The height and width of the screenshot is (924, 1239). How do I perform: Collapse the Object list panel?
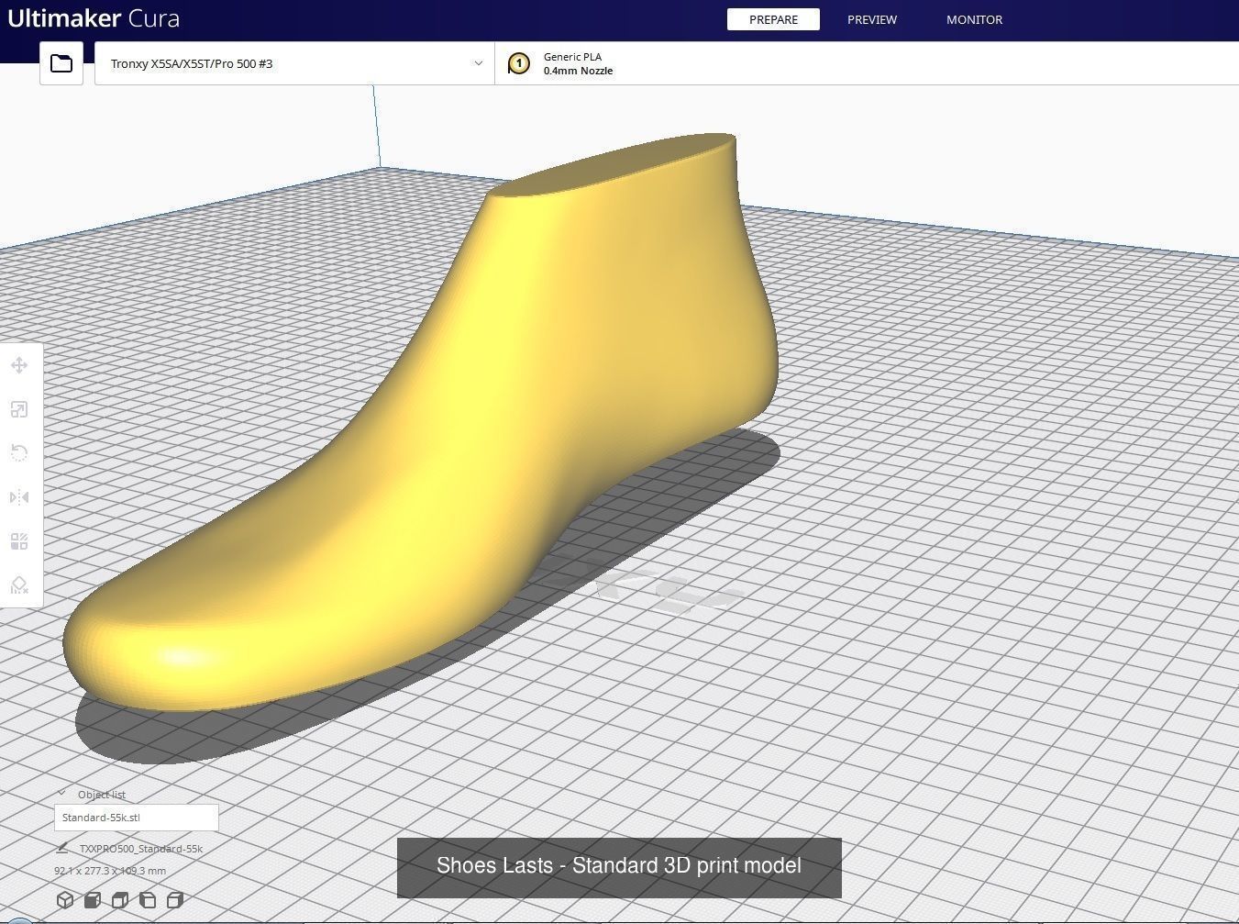point(61,794)
